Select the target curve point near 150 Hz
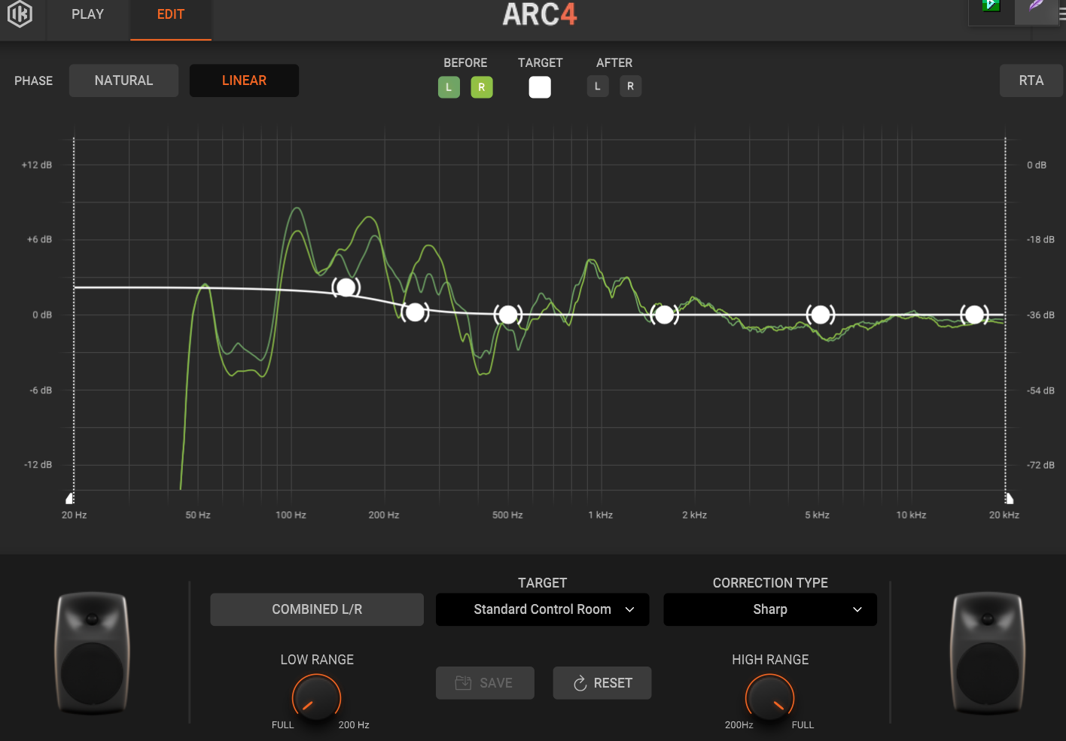The height and width of the screenshot is (741, 1066). pyautogui.click(x=346, y=287)
